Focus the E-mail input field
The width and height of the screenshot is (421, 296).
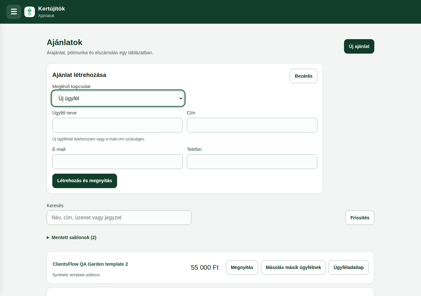117,162
